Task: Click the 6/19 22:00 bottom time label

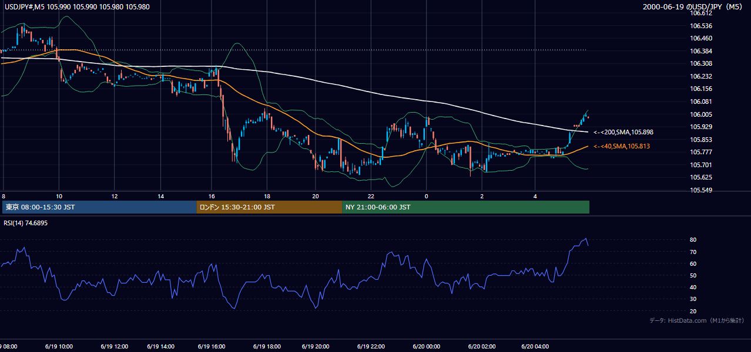Action: (371, 346)
